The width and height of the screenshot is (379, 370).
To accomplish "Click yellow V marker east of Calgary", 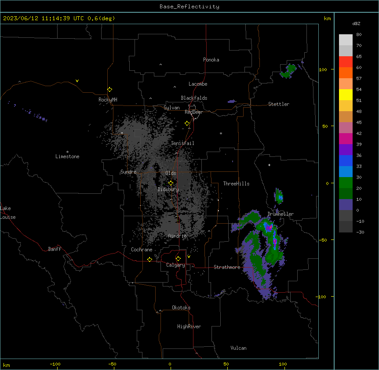I will point(189,257).
